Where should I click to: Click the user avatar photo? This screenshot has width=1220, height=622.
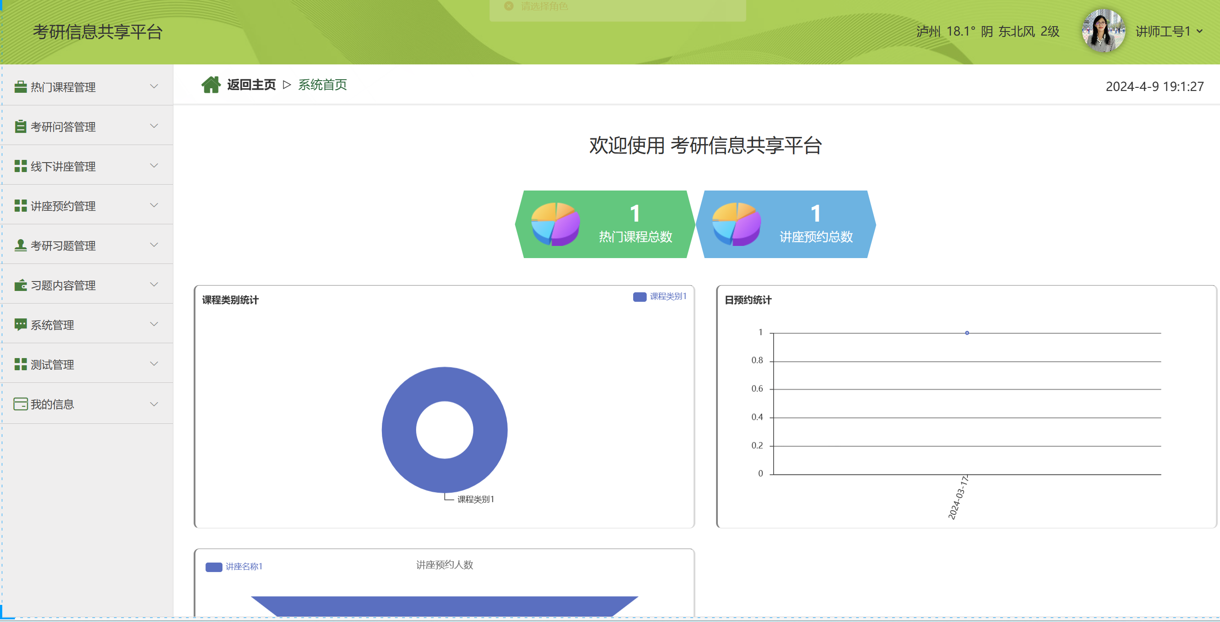(1103, 31)
